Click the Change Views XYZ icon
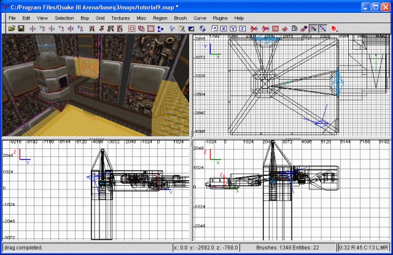 tap(172, 29)
